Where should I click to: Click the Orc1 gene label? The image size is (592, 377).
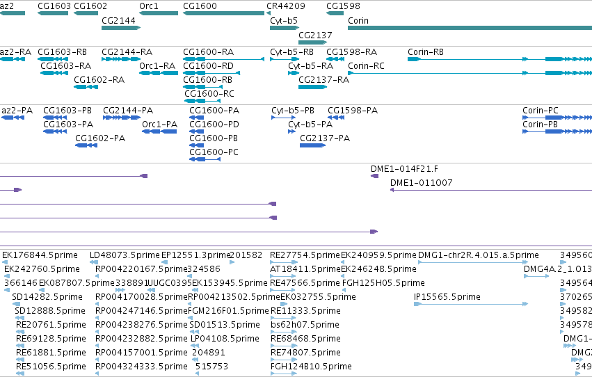[x=149, y=6]
